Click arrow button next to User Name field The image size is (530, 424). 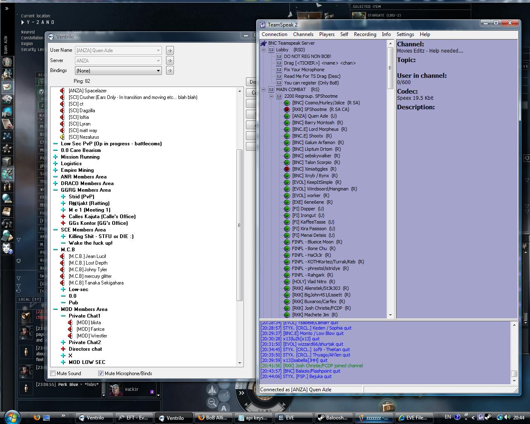[170, 51]
